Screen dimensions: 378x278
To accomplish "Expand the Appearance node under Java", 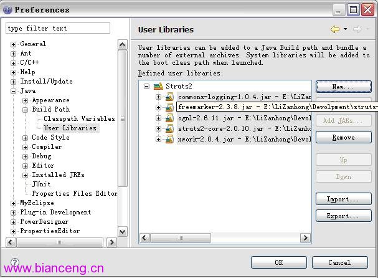I will pyautogui.click(x=25, y=100).
